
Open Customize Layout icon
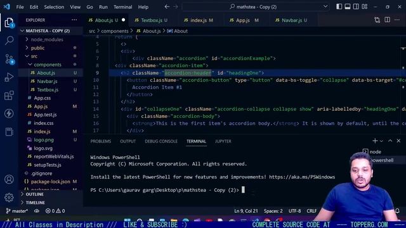pos(365,7)
